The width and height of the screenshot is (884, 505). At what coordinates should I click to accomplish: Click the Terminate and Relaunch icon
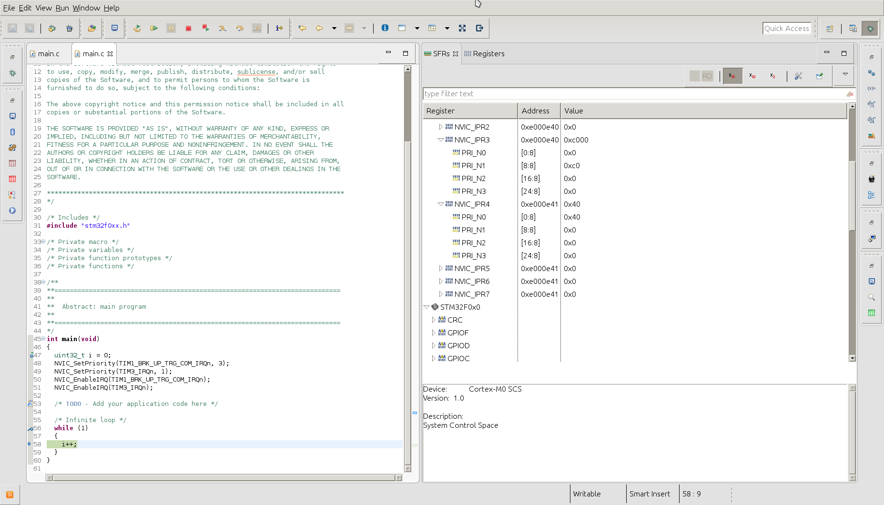coord(205,29)
